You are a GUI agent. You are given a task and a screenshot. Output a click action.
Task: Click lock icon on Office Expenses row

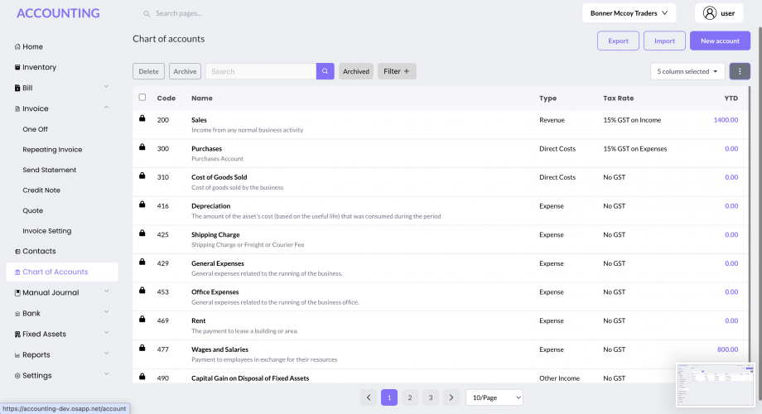pyautogui.click(x=142, y=290)
